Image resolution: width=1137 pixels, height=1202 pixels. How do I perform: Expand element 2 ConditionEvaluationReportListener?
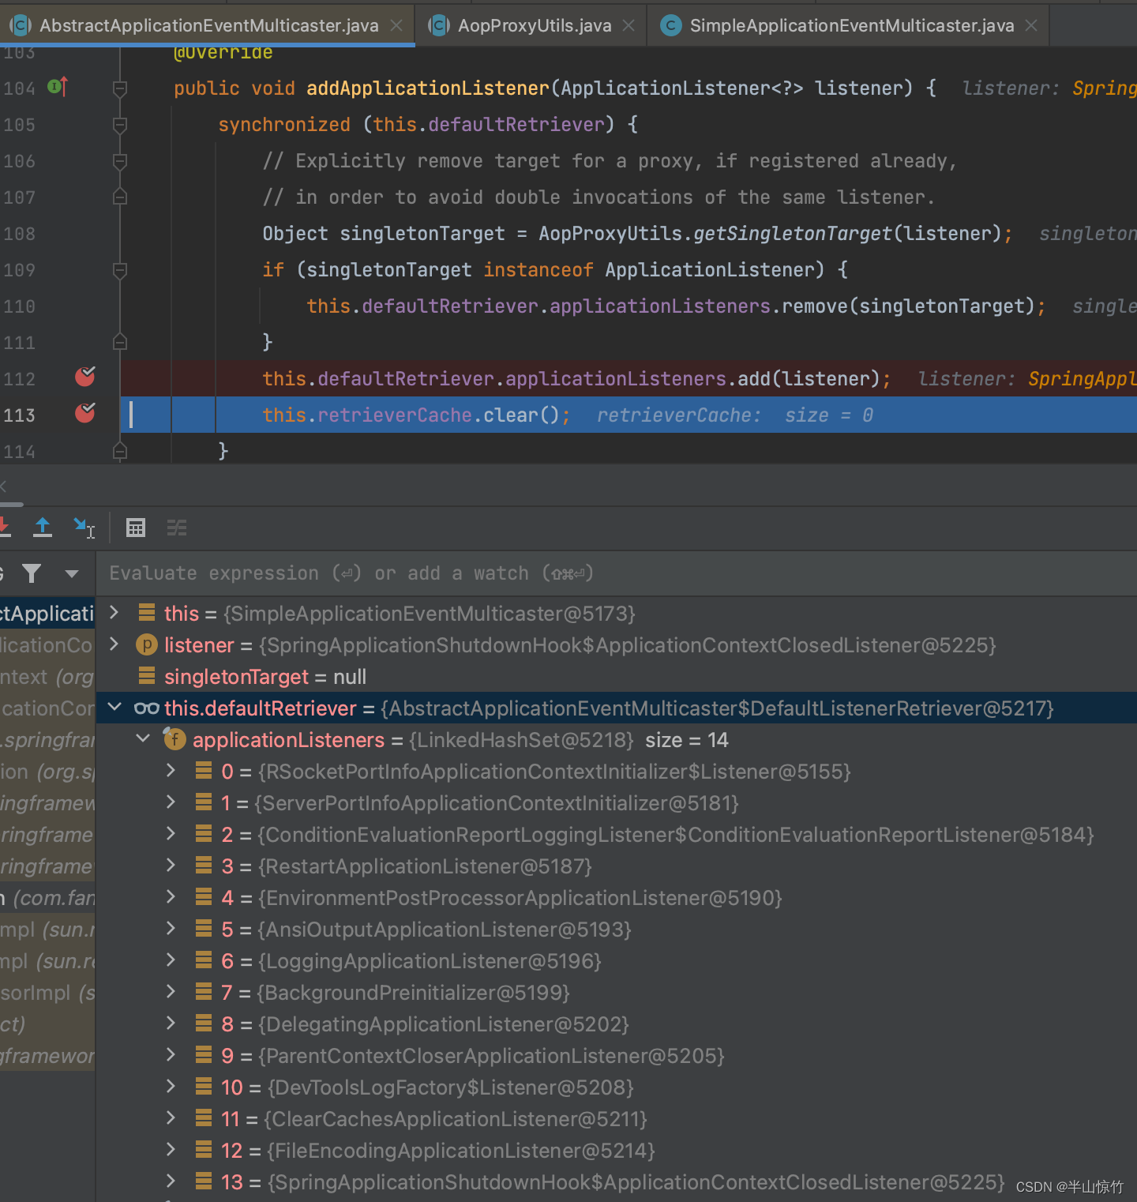[x=171, y=833]
